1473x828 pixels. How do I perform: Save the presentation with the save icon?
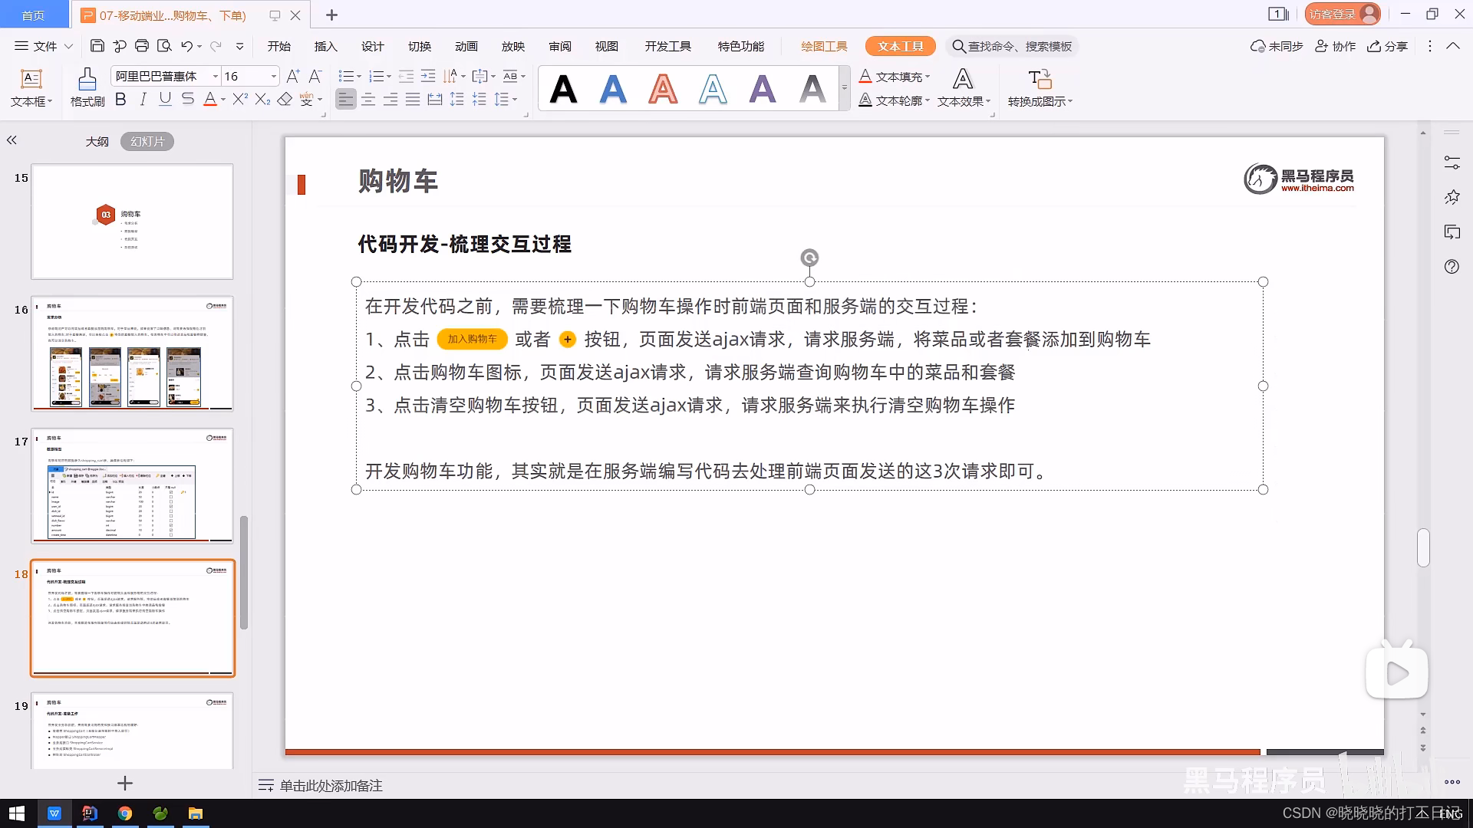pyautogui.click(x=97, y=46)
